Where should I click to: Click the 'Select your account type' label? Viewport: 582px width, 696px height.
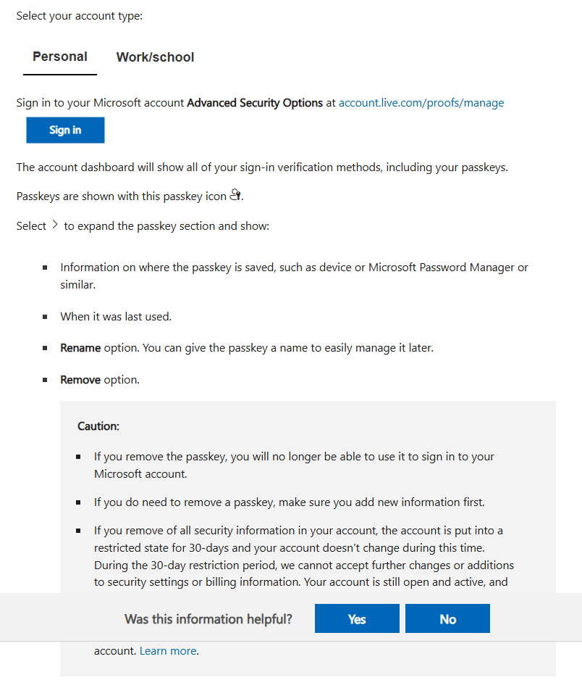[80, 16]
